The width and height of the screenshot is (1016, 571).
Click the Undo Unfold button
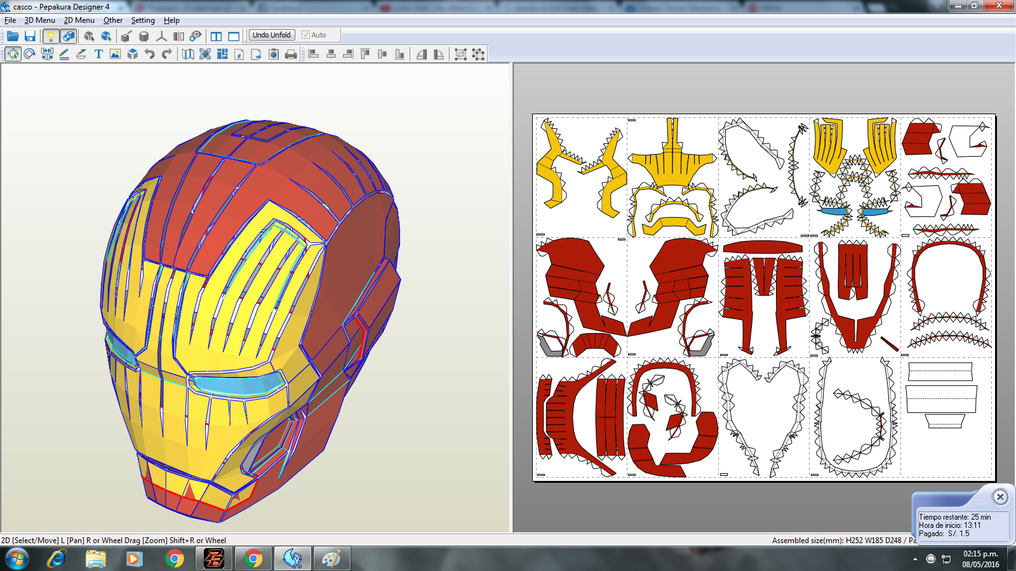pyautogui.click(x=272, y=35)
